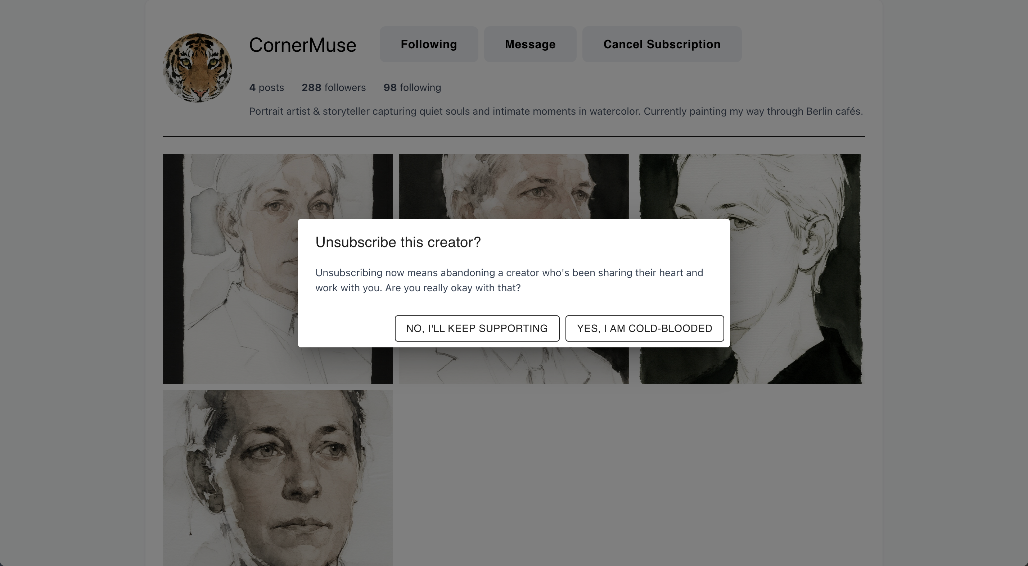
Task: Click the tiger profile avatar
Action: coord(197,68)
